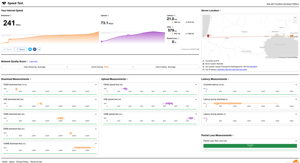Open Privacy Policy from the footer
The height and width of the screenshot is (163, 300).
22,162
